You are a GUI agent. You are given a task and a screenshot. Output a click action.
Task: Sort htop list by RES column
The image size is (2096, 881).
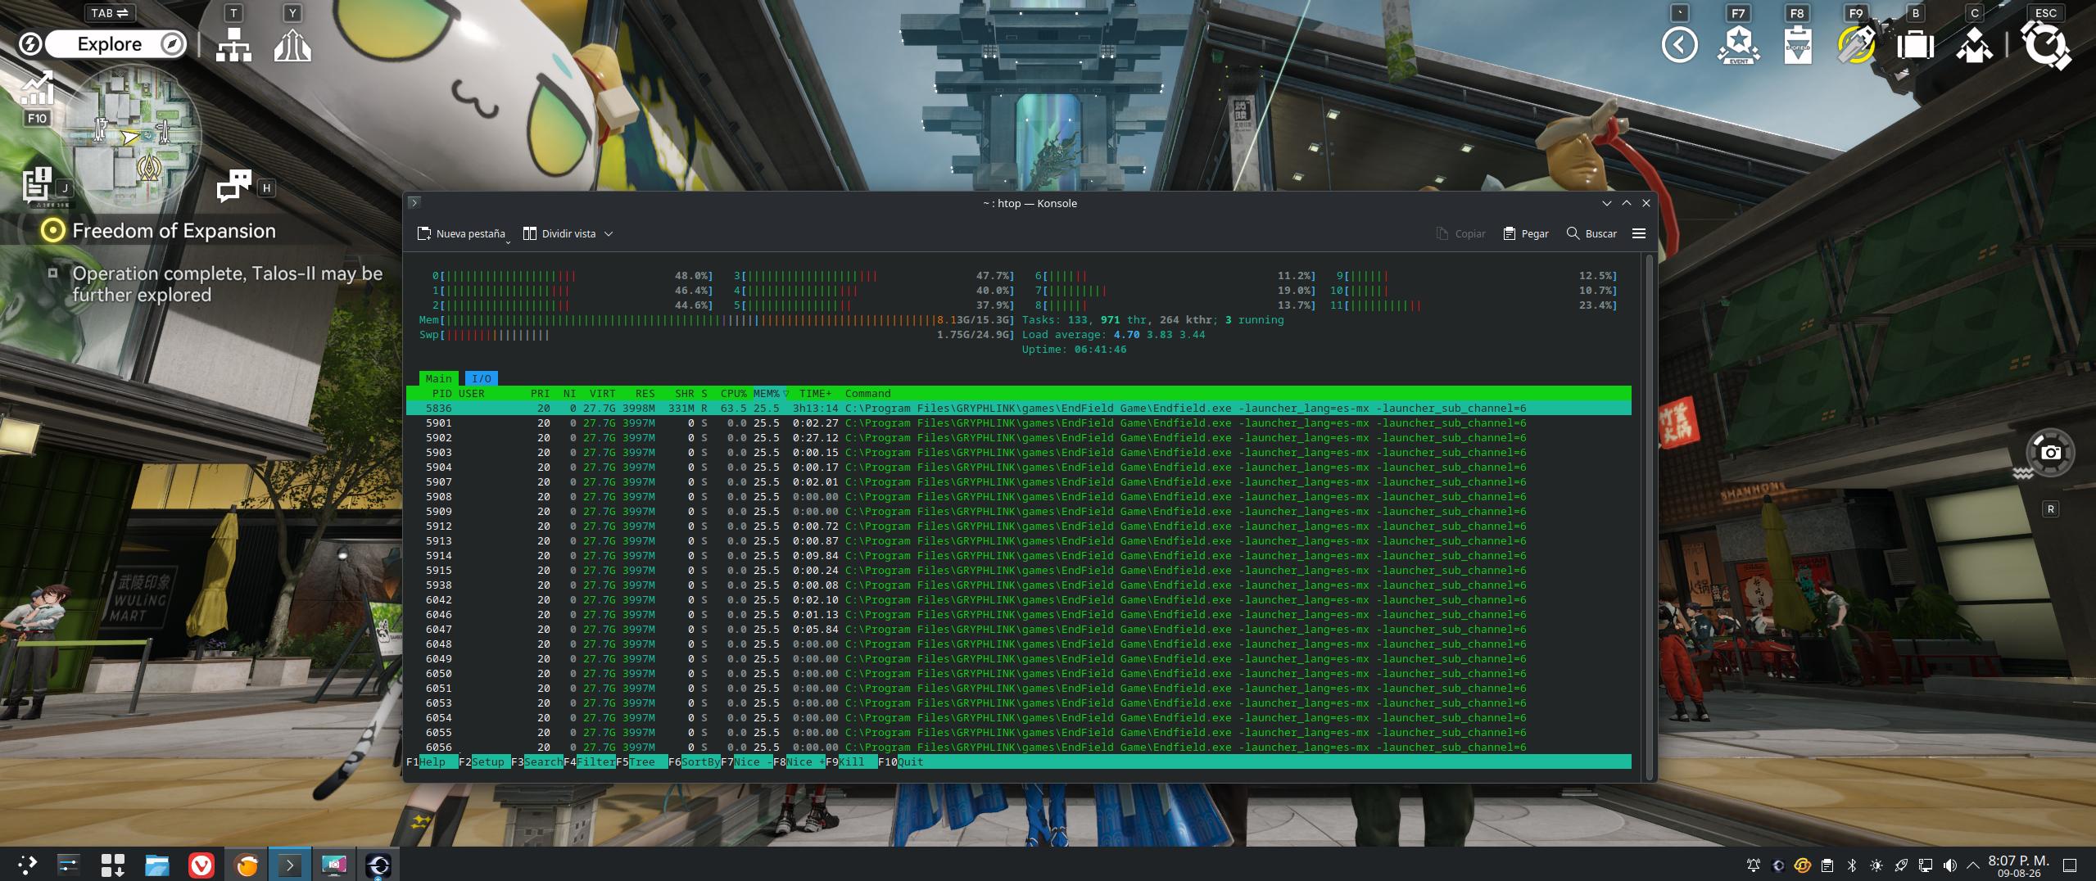click(645, 394)
